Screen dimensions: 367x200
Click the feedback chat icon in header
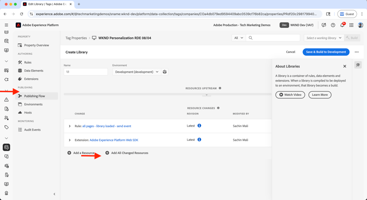coord(324,25)
